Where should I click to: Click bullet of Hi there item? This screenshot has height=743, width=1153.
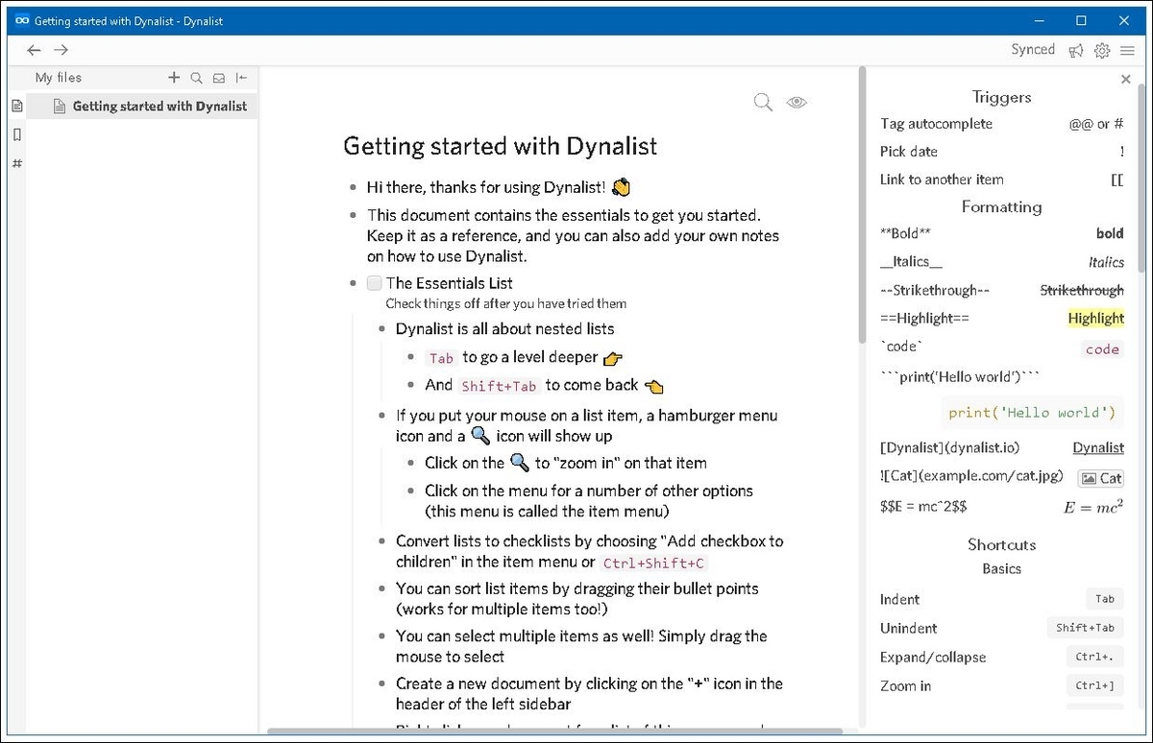coord(354,188)
